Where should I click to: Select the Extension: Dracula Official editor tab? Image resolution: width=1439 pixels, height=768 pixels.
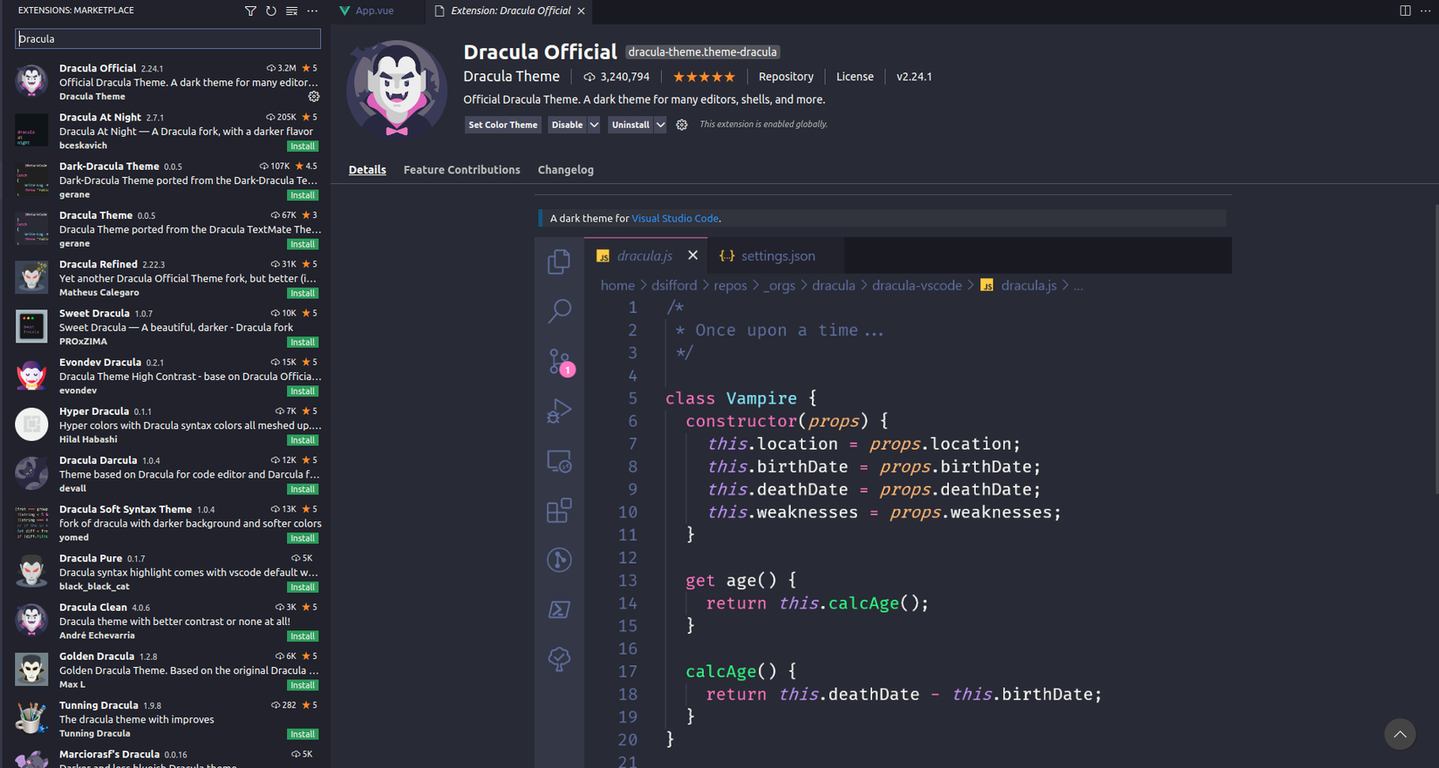[510, 11]
